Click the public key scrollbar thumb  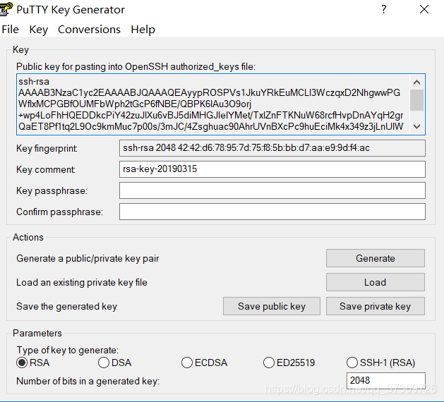pos(416,100)
